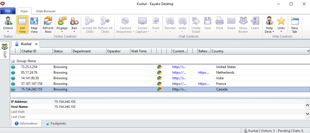Click globe icon for 73.25.3.254
The height and width of the screenshot is (133, 310).
(13, 67)
